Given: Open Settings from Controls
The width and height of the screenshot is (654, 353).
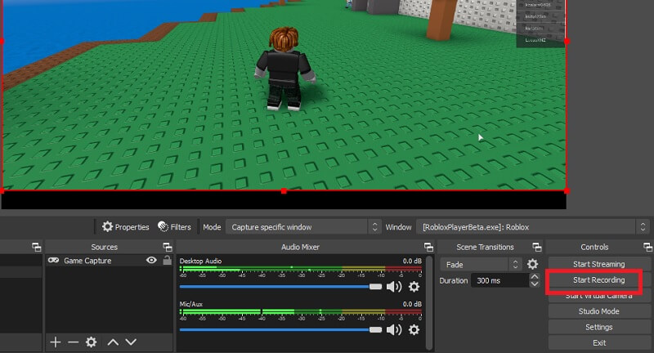Looking at the screenshot, I should [x=599, y=327].
